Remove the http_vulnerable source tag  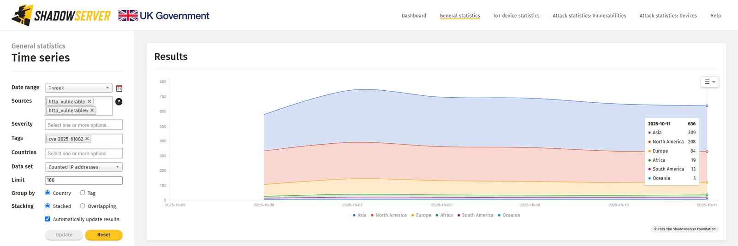coord(89,101)
